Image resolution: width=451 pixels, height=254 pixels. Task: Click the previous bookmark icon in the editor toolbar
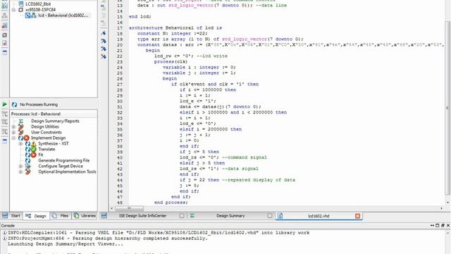104,49
